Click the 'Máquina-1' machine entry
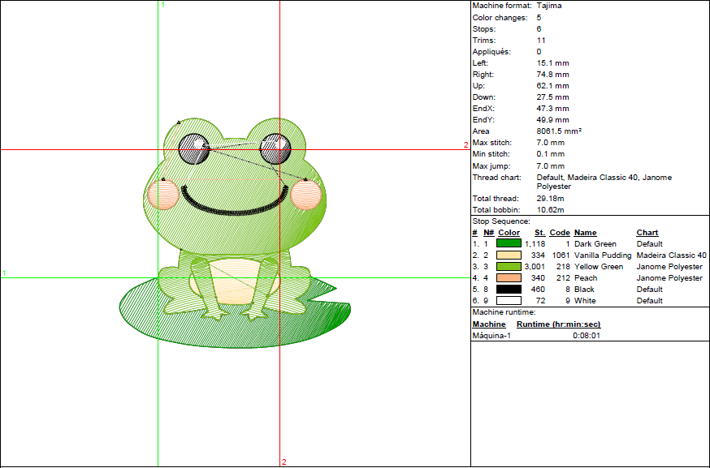Image resolution: width=710 pixels, height=468 pixels. tap(491, 336)
